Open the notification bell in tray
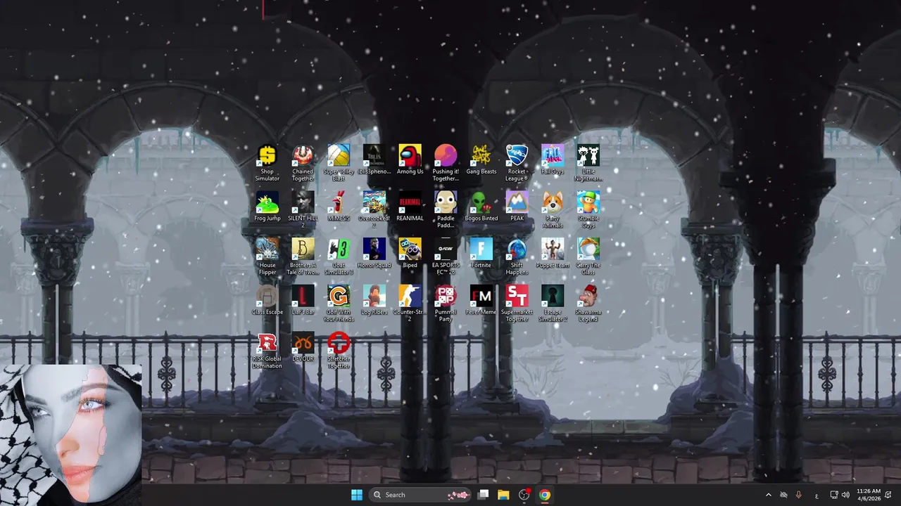Image resolution: width=901 pixels, height=506 pixels. [x=888, y=495]
